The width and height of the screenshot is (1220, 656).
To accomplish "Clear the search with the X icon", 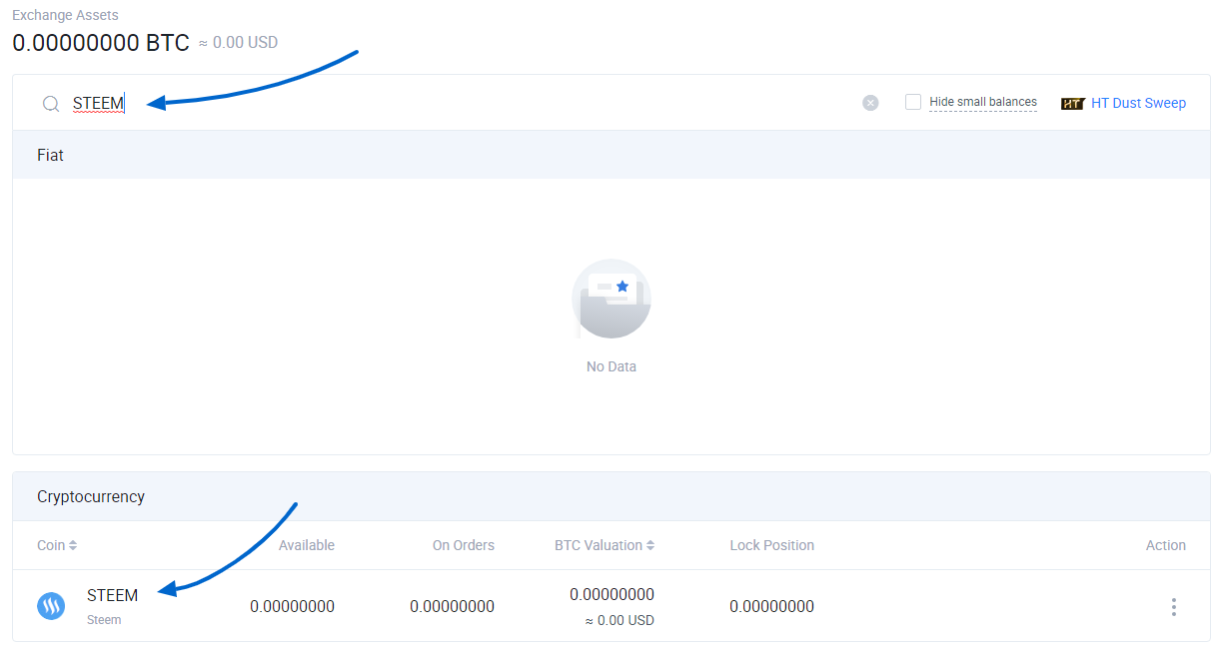I will [870, 103].
